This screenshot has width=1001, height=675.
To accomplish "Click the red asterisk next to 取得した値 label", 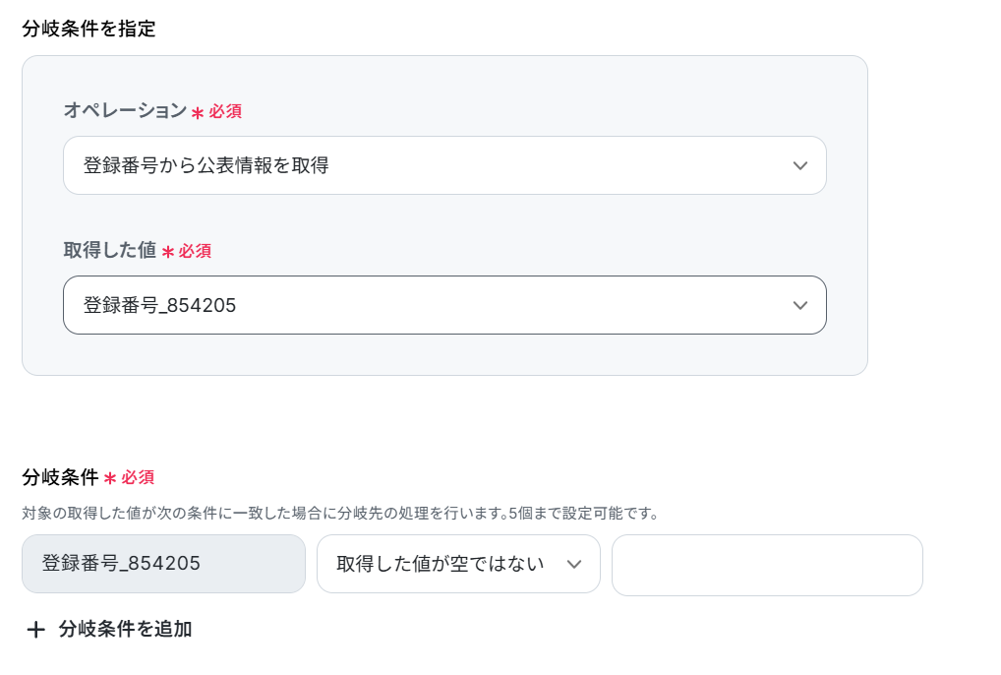I will (168, 252).
